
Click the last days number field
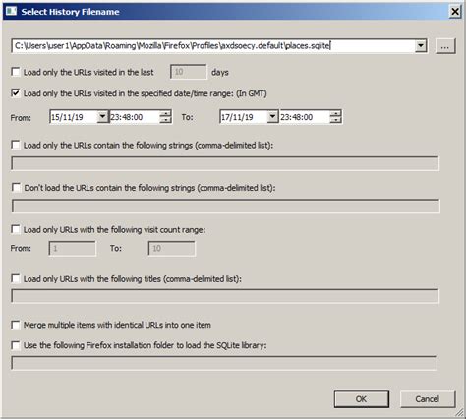pyautogui.click(x=189, y=72)
